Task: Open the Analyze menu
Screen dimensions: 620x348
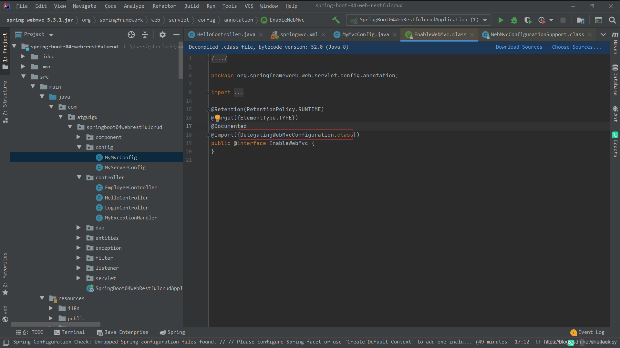Action: point(134,6)
